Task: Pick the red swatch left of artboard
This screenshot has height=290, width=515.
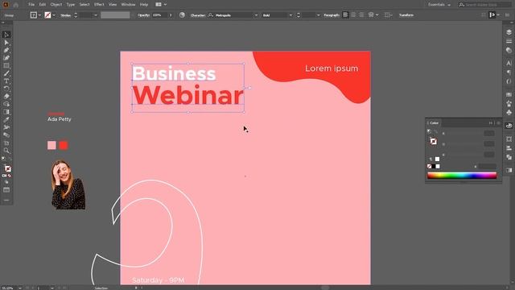Action: 64,145
